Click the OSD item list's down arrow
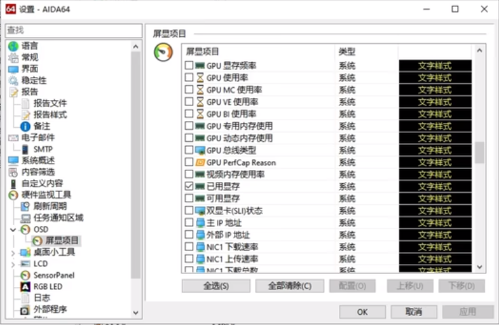Image resolution: width=499 pixels, height=325 pixels. pos(479,267)
